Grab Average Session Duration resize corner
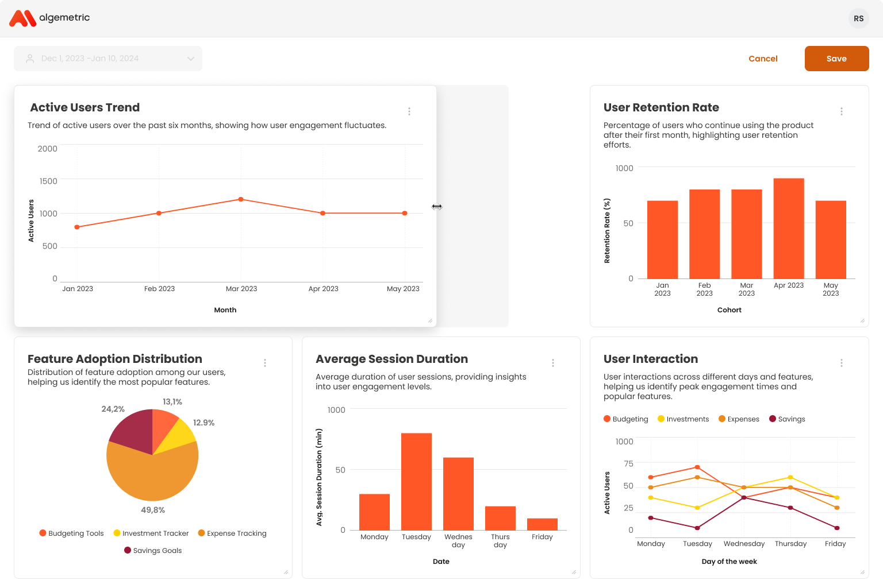Image resolution: width=883 pixels, height=588 pixels. pyautogui.click(x=574, y=572)
